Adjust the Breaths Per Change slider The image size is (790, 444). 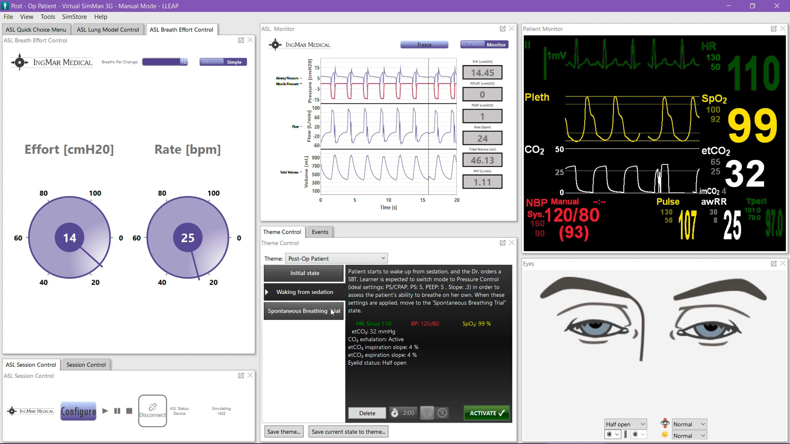(165, 62)
